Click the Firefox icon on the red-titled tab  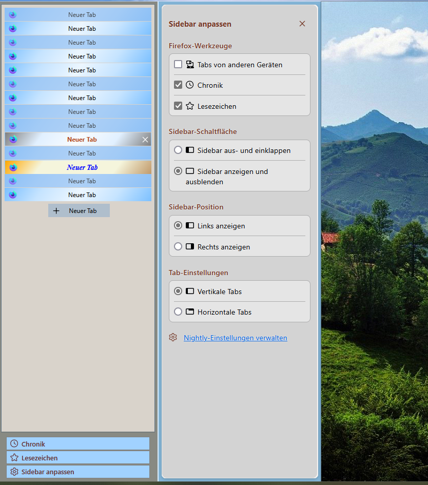(13, 139)
